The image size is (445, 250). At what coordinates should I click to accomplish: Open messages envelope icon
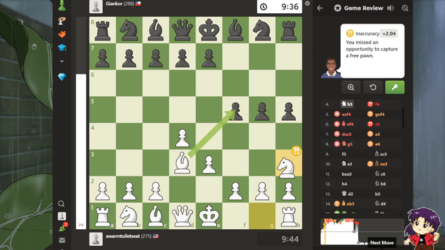[x=62, y=240]
